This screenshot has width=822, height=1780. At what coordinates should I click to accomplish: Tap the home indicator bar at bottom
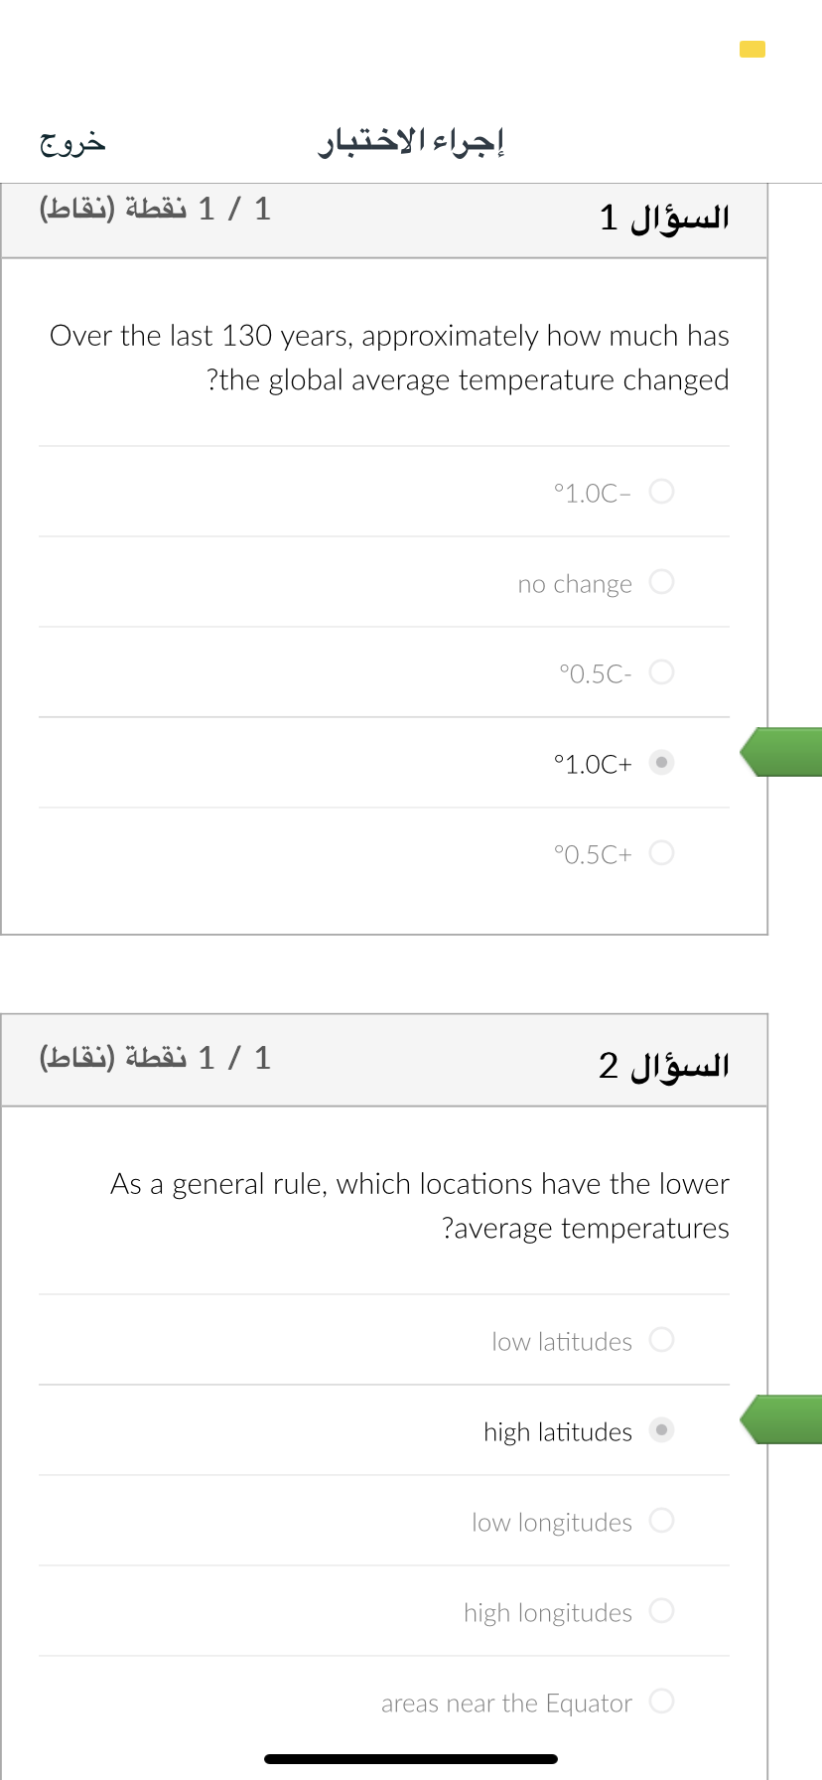pos(411,1759)
